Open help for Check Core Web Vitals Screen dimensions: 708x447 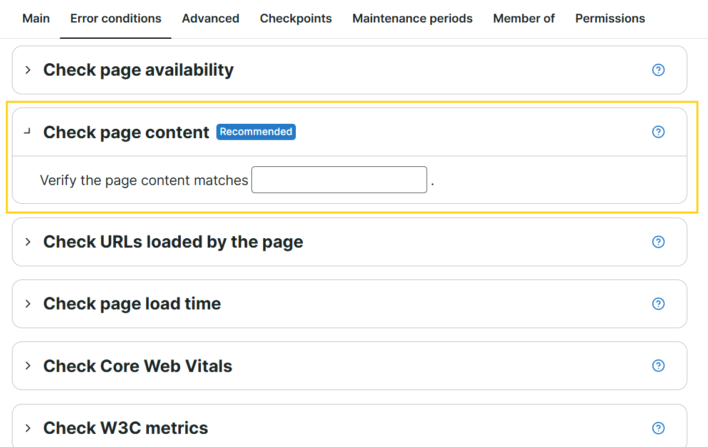(659, 366)
